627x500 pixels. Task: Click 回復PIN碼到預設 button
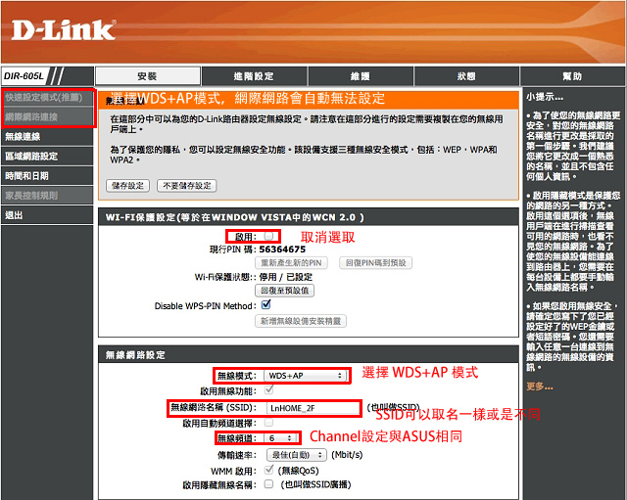point(375,263)
